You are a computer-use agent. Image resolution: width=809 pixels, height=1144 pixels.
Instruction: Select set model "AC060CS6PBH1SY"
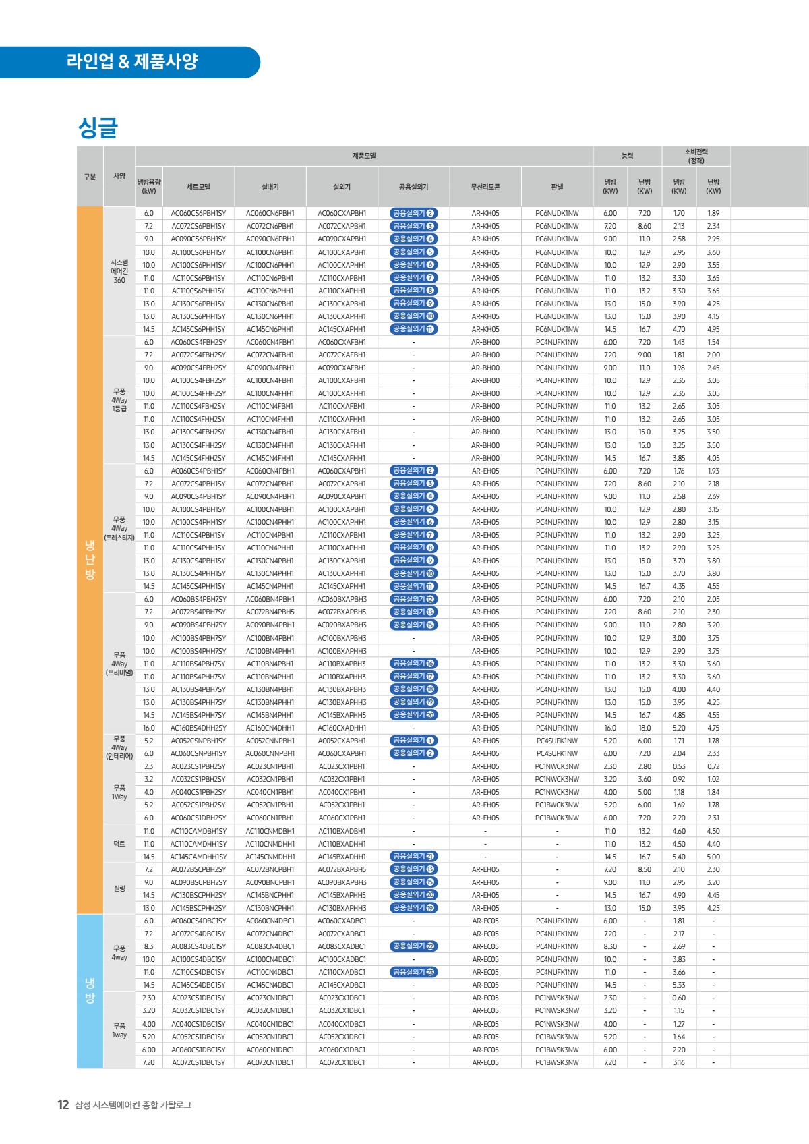click(x=199, y=213)
